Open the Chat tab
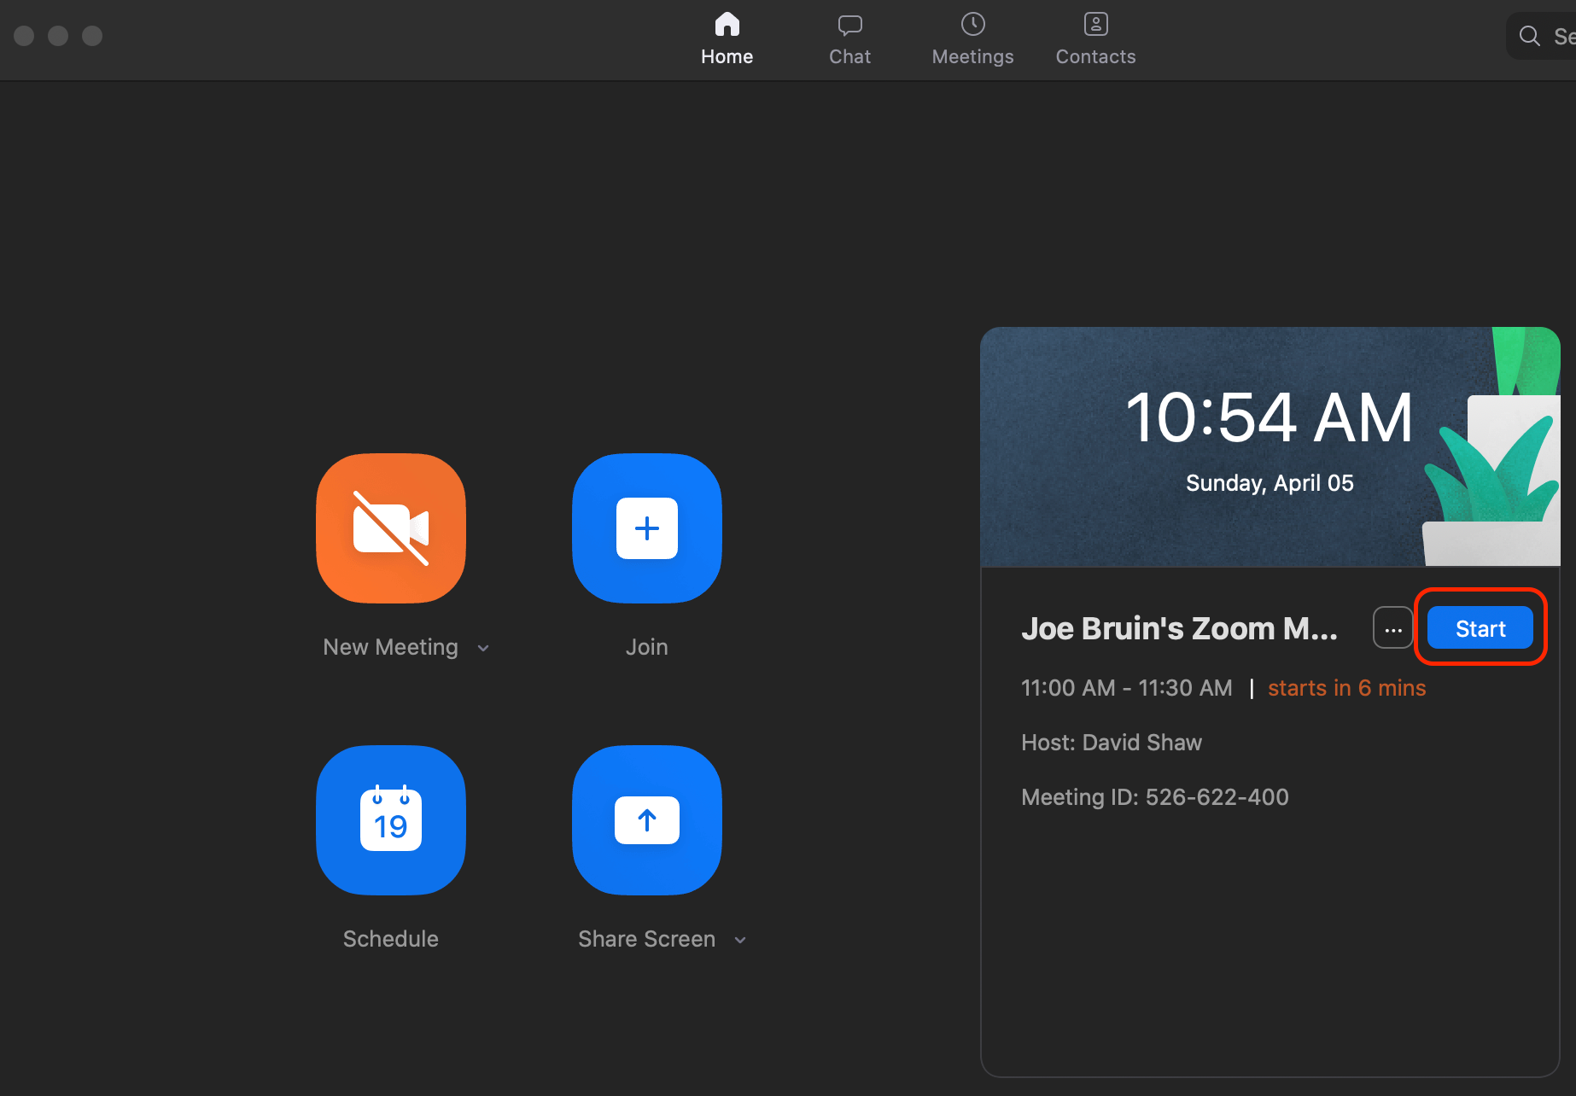Image resolution: width=1576 pixels, height=1096 pixels. point(849,39)
